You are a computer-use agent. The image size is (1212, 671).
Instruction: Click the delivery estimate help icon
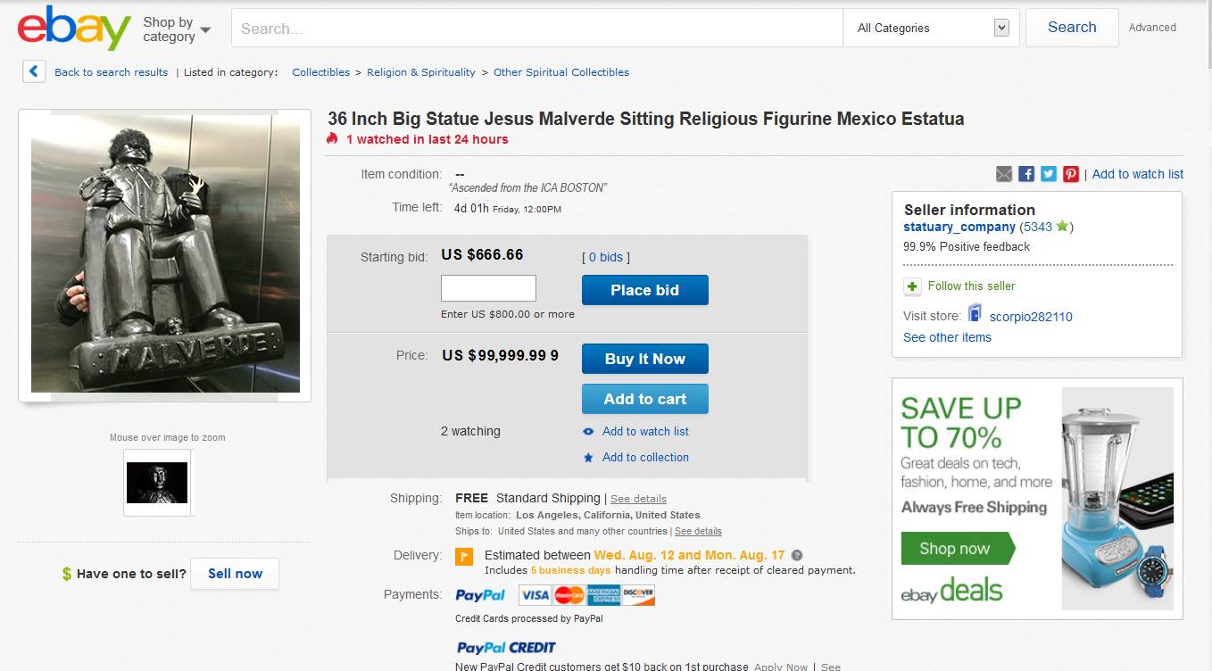tap(797, 555)
